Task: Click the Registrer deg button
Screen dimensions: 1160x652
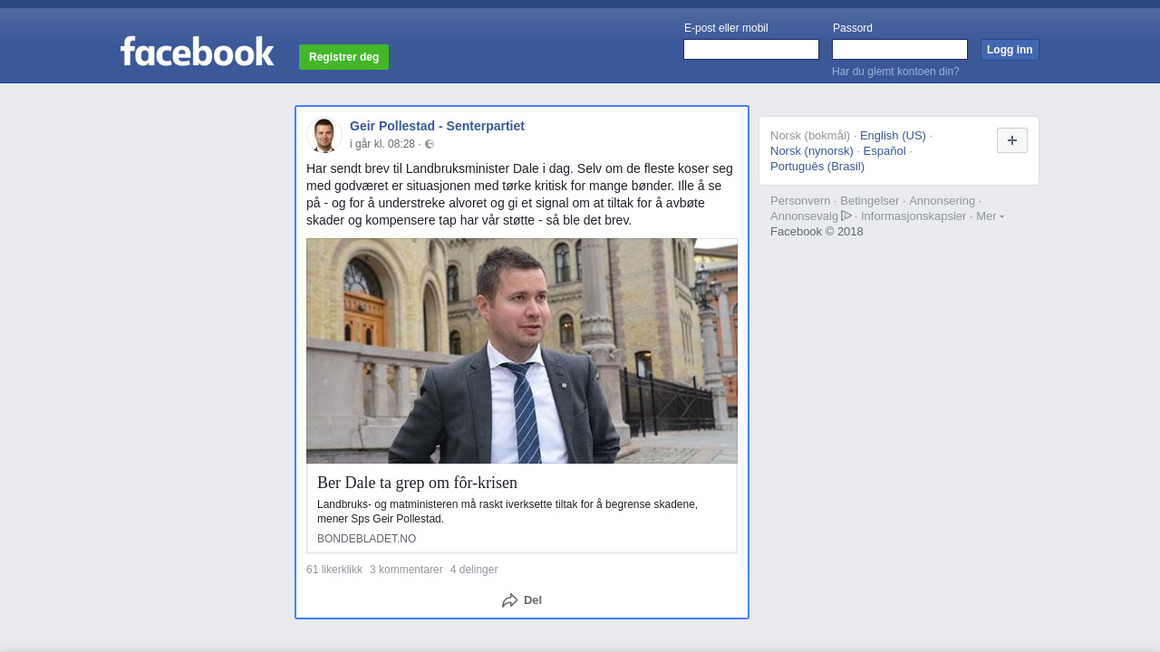Action: pyautogui.click(x=343, y=57)
